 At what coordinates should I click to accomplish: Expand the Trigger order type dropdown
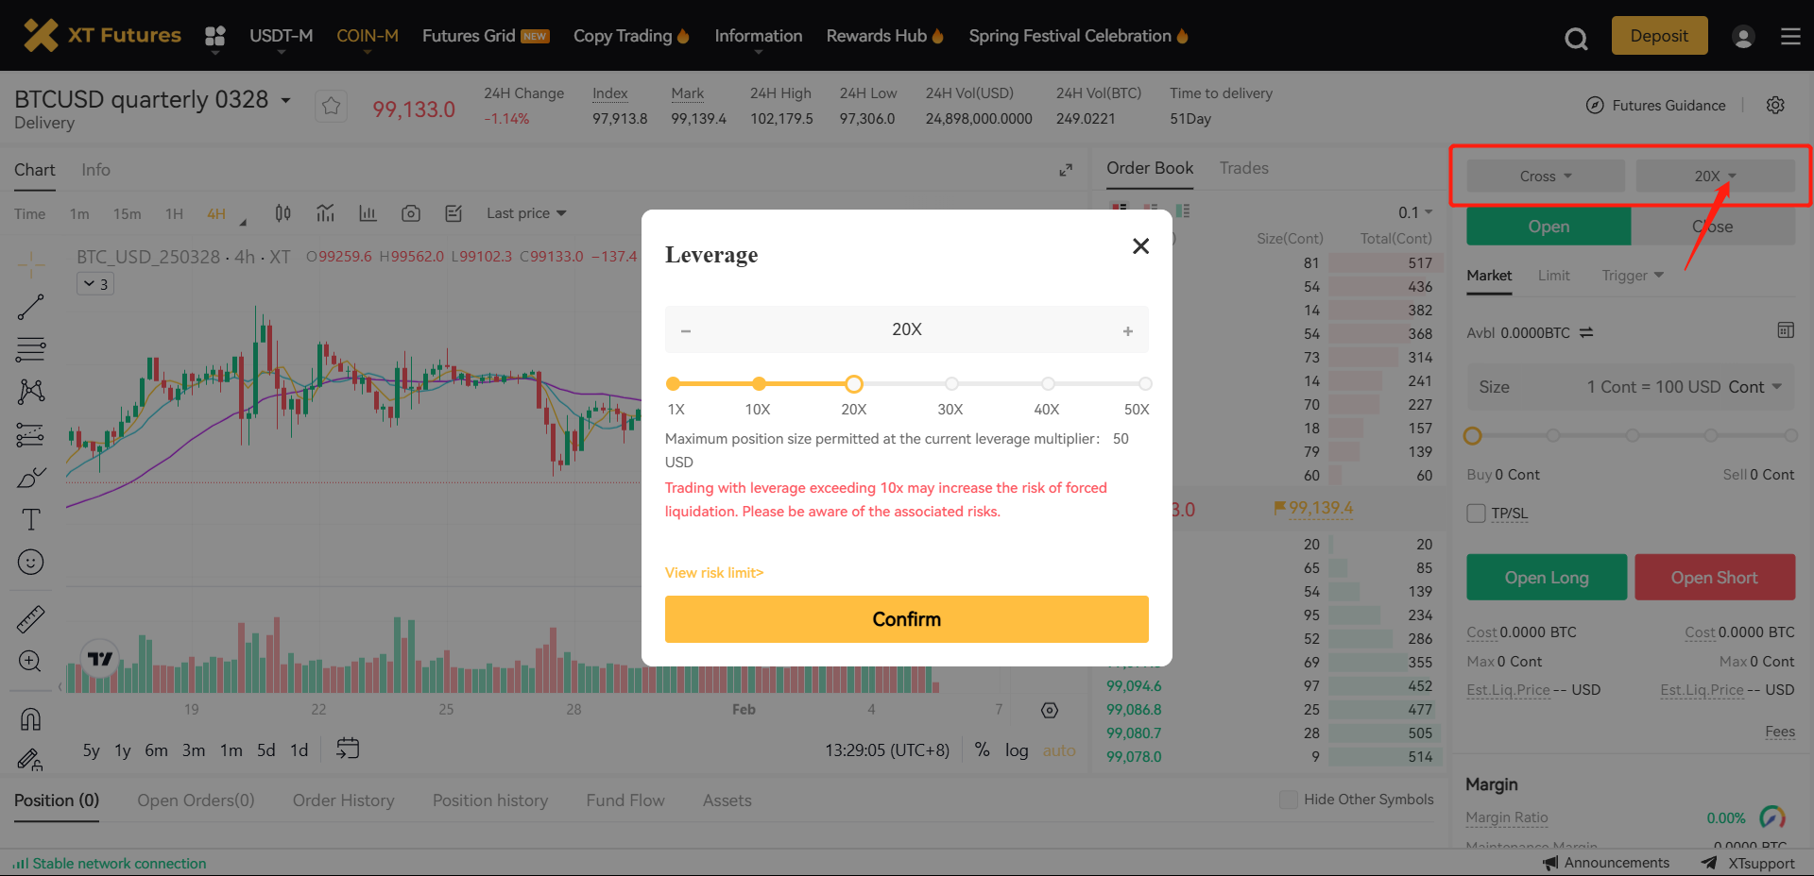click(1632, 276)
